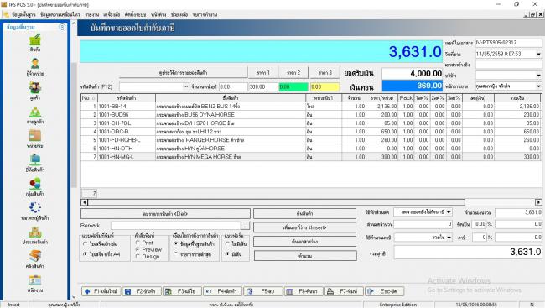The image size is (545, 308).
Task: Click the F1 new record plus icon
Action: 87,291
